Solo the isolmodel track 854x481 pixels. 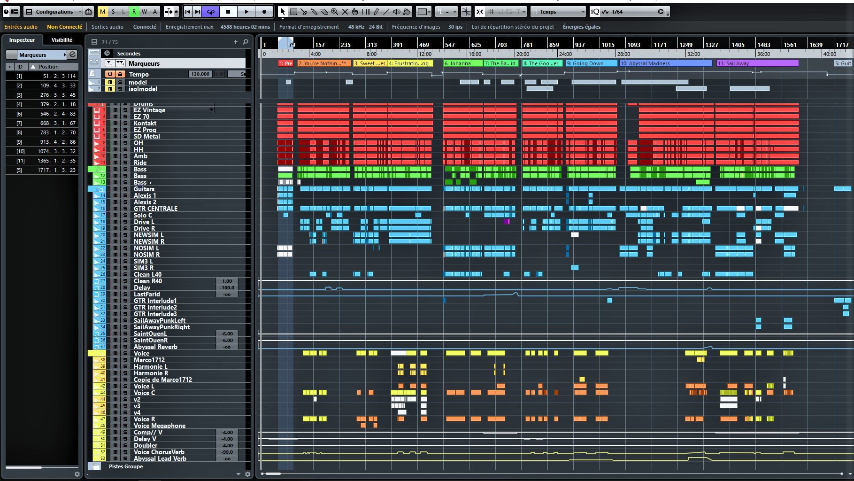(x=120, y=89)
